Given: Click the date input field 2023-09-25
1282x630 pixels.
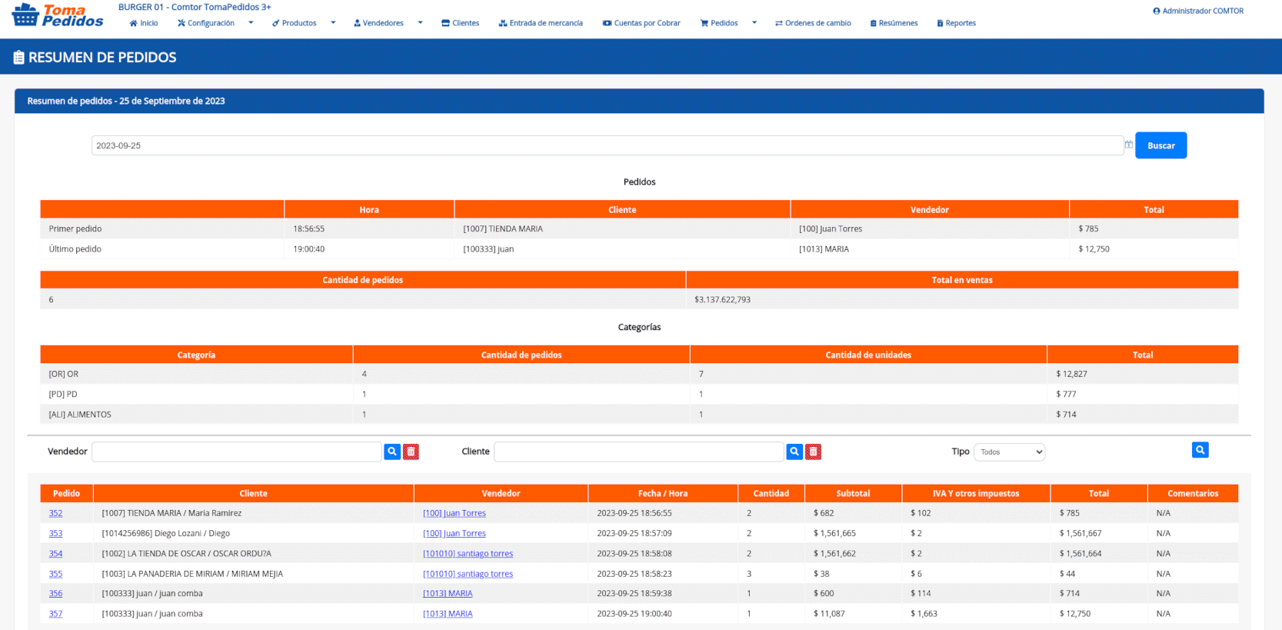Looking at the screenshot, I should (x=608, y=145).
